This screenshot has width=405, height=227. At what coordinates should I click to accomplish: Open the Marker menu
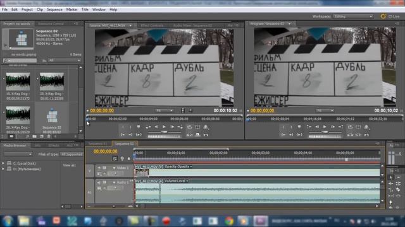[72, 9]
